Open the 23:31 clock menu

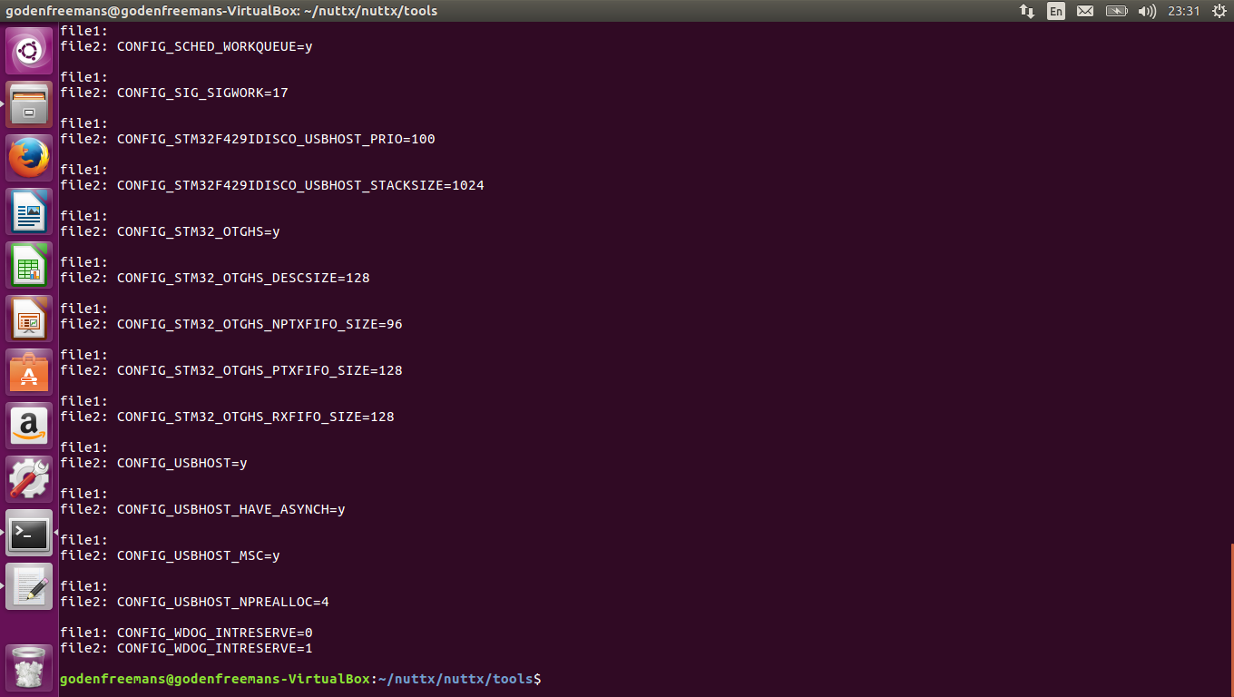(1184, 11)
